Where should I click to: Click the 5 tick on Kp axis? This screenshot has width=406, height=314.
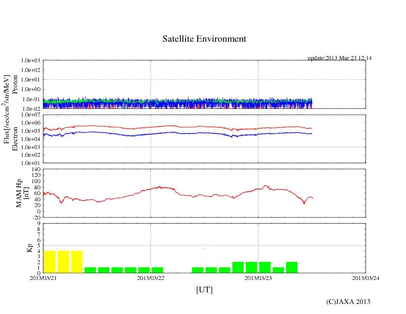point(39,245)
